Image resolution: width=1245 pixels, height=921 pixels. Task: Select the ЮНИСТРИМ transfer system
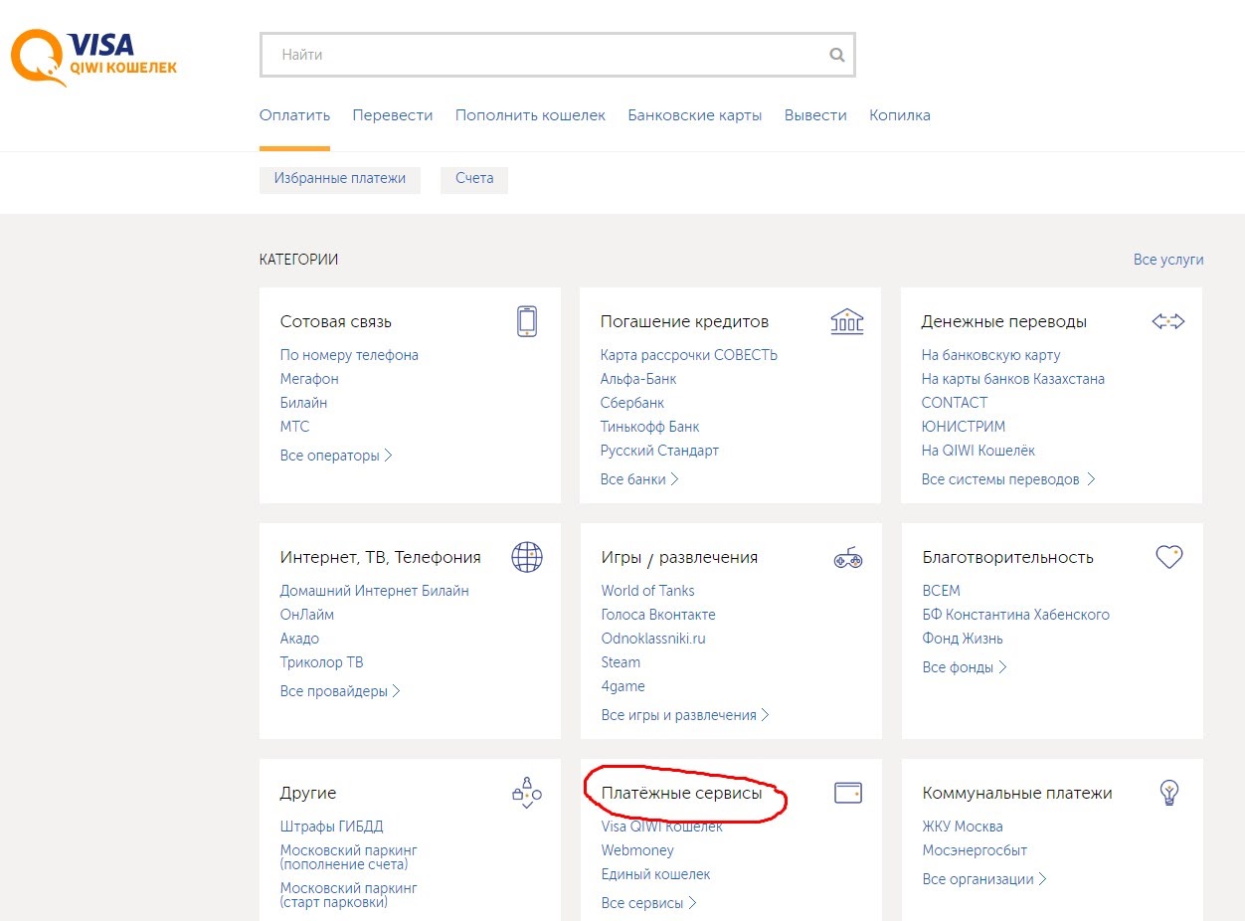point(964,427)
